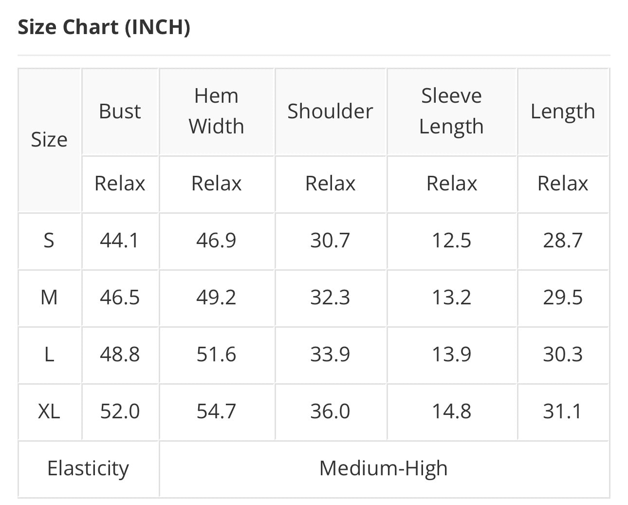
Task: Select the Bust column header
Action: pos(120,112)
